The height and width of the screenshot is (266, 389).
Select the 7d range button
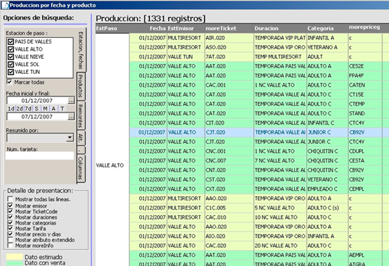tap(28, 108)
